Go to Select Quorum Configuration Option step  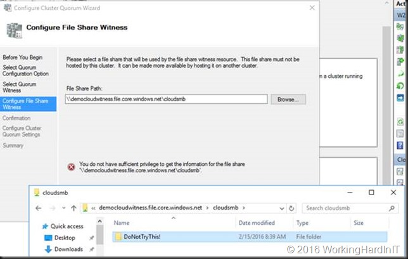pos(25,70)
